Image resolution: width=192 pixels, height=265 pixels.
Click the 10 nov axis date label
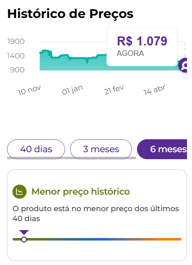pos(29,90)
